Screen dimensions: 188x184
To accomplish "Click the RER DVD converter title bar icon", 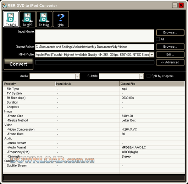I will click(x=5, y=6).
